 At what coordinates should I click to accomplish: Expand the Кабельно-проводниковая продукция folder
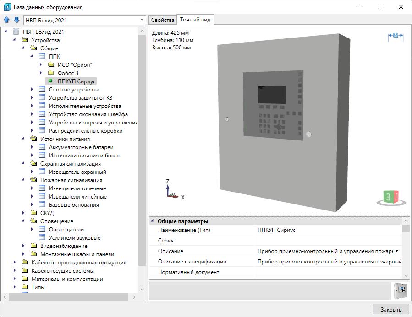click(15, 263)
